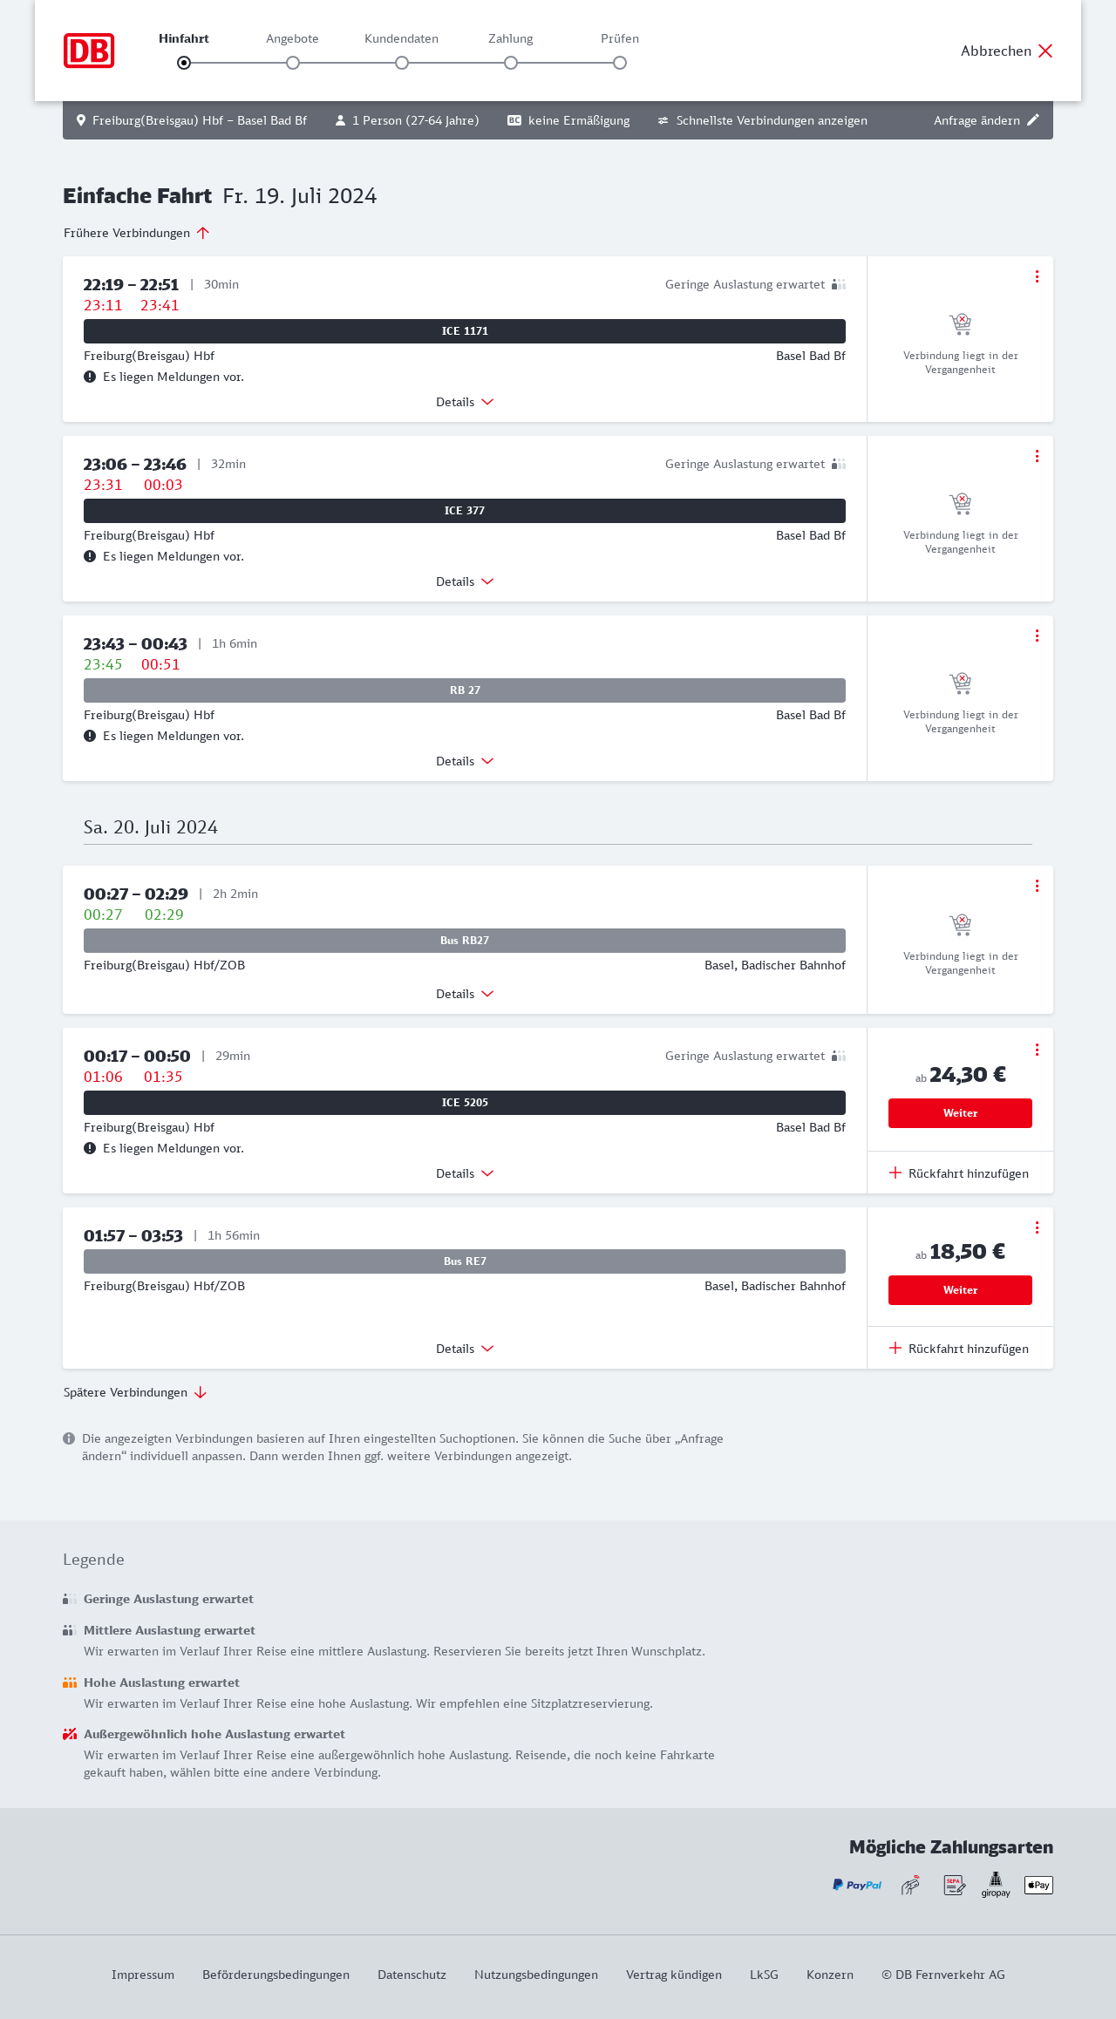This screenshot has height=2019, width=1116.
Task: Click the Hinfahrt step label
Action: (x=184, y=38)
